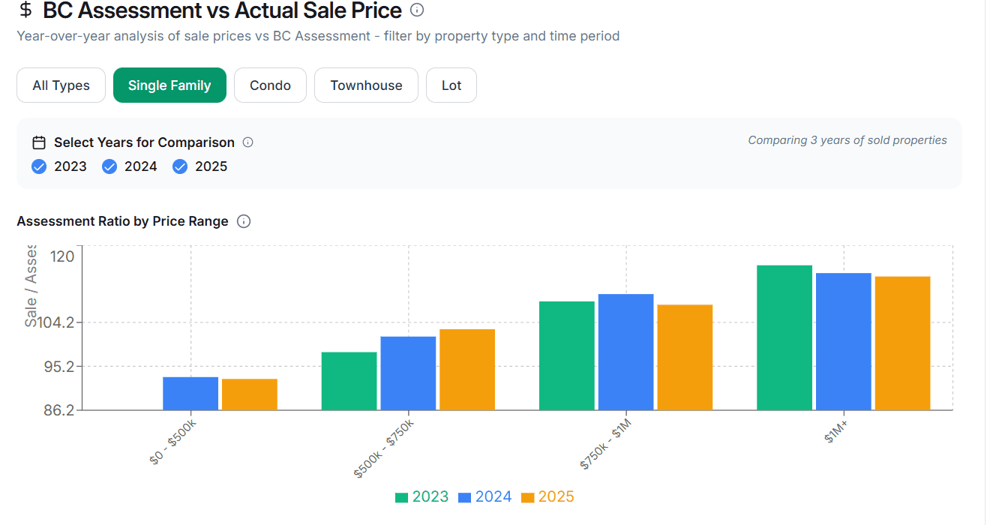Click the dollar sign icon in title
The height and width of the screenshot is (525, 987).
26,10
